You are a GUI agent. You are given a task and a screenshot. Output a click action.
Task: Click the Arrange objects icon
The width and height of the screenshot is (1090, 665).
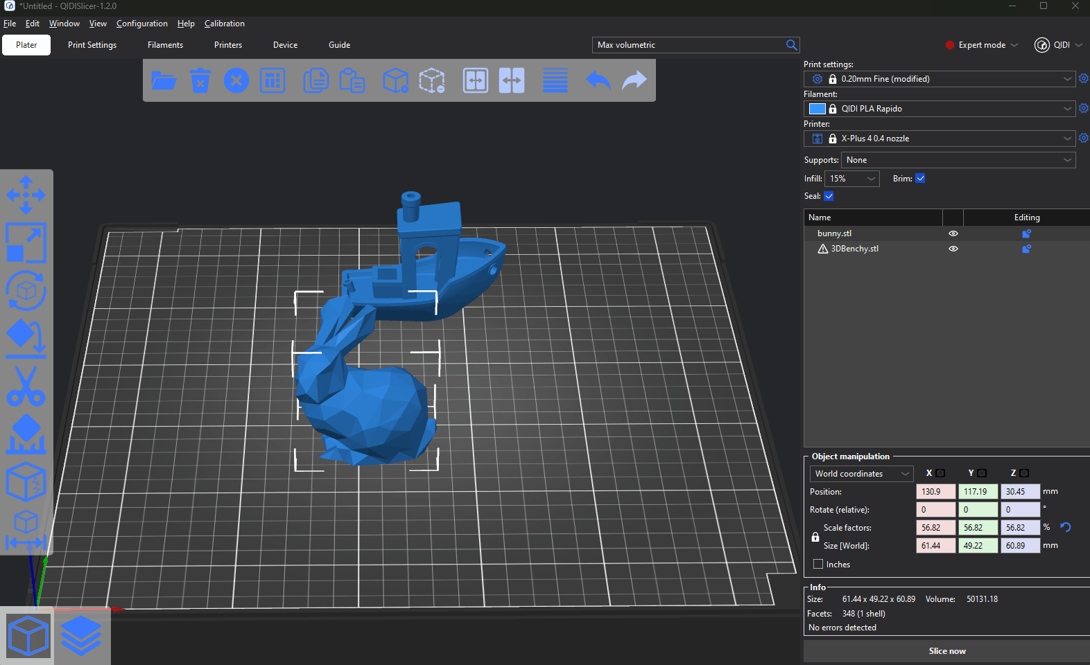(272, 80)
